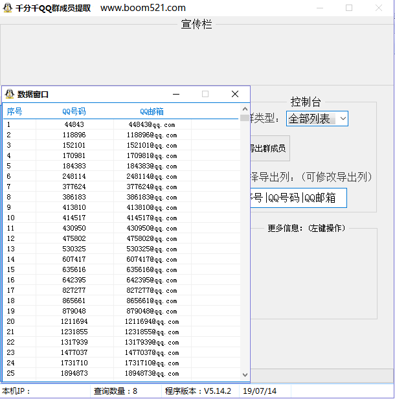Click the 导出群成员 export button
This screenshot has height=399, width=395.
[x=269, y=148]
